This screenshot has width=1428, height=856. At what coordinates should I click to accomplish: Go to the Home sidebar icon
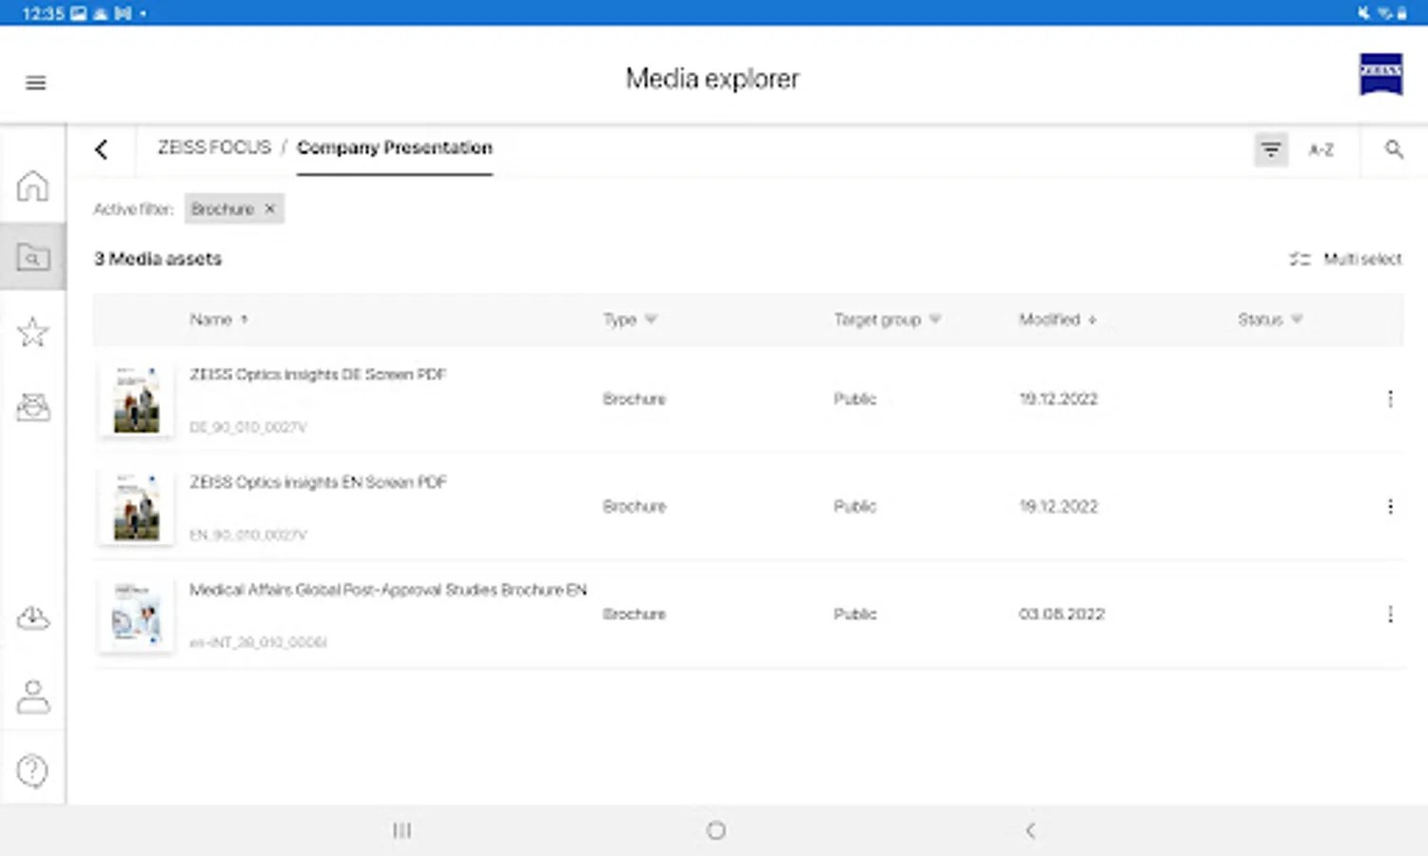click(32, 185)
